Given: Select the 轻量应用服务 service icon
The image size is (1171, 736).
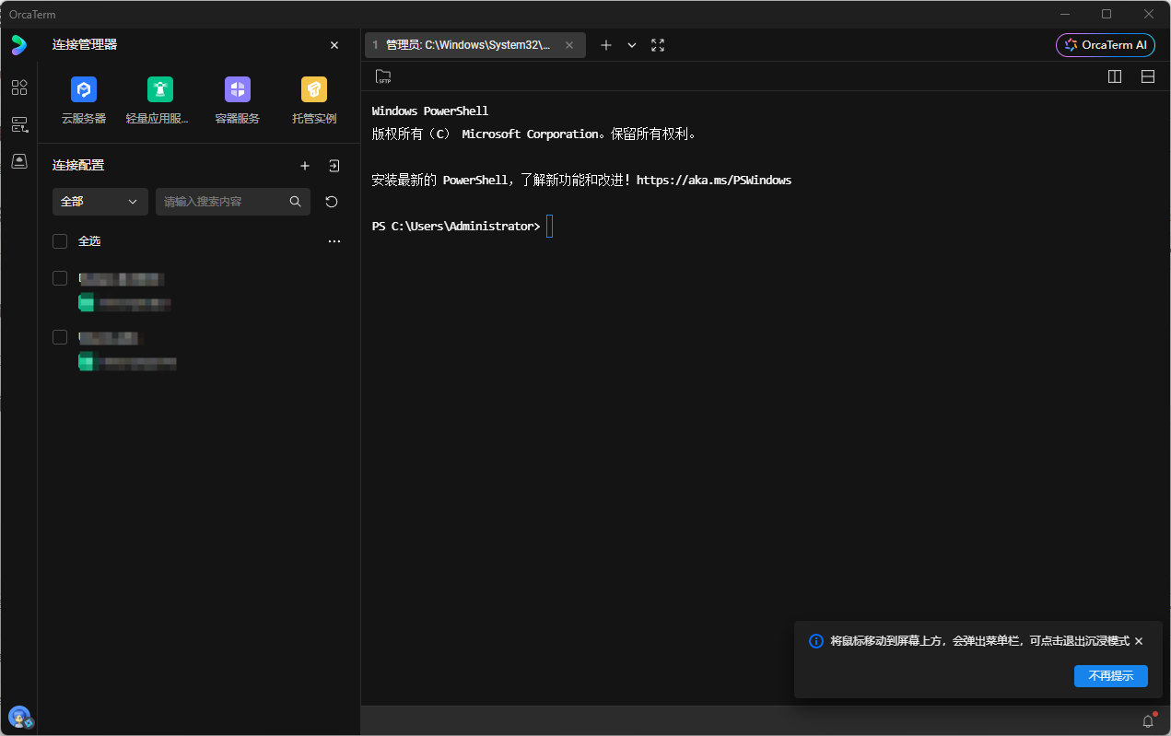Looking at the screenshot, I should pyautogui.click(x=159, y=89).
